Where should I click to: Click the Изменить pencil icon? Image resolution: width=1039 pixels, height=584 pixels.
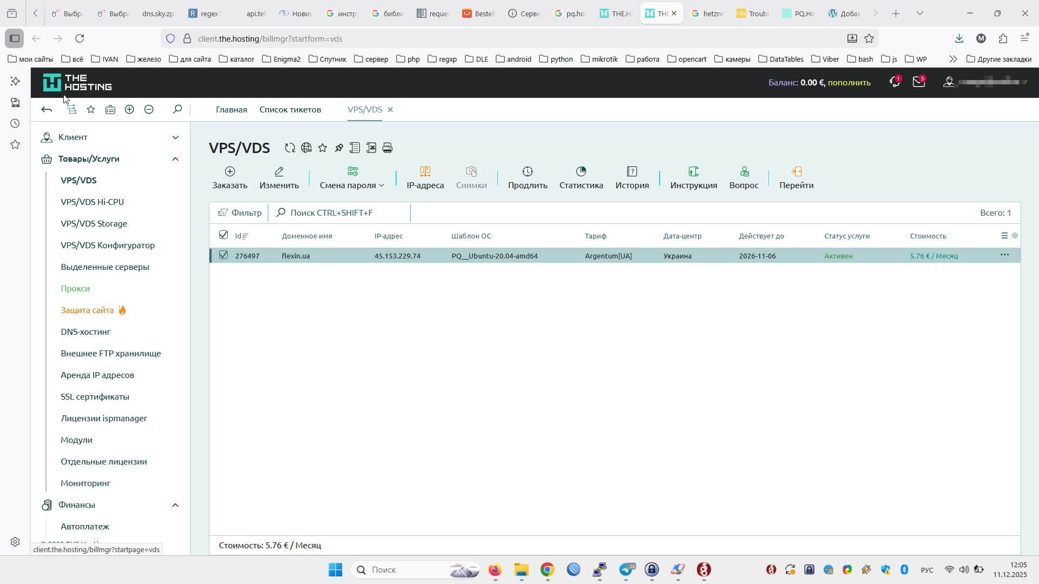(279, 172)
